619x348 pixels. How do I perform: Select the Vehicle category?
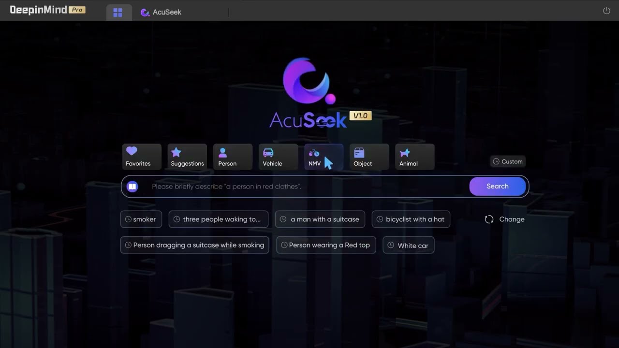point(278,157)
